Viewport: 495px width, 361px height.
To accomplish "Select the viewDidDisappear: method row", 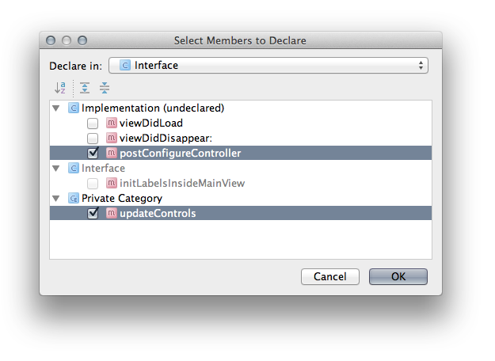I will coord(241,139).
